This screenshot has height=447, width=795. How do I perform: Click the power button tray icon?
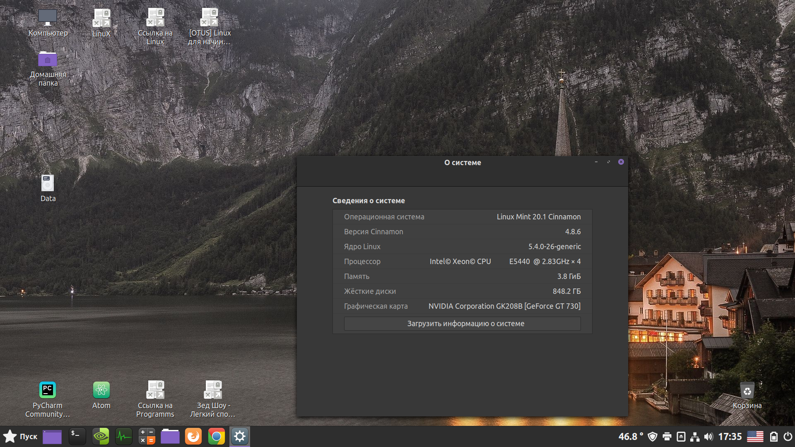(x=788, y=437)
